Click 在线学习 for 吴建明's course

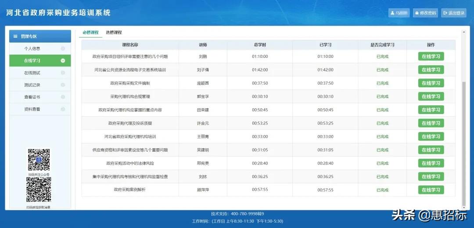pos(431,150)
